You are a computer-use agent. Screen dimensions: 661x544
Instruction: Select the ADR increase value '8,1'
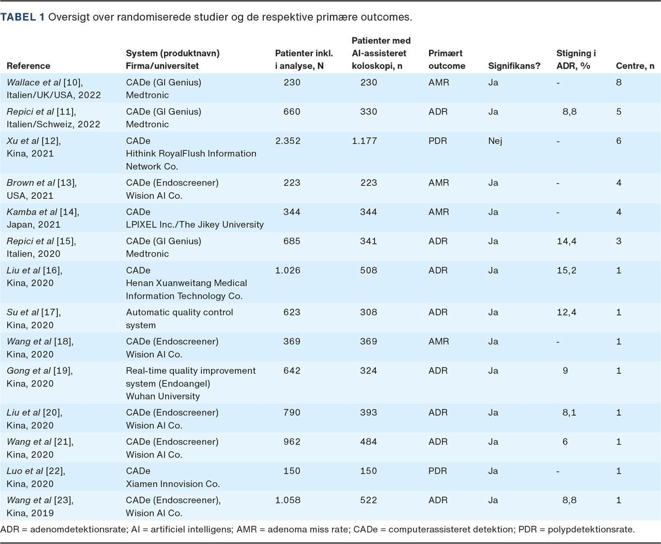(x=570, y=412)
